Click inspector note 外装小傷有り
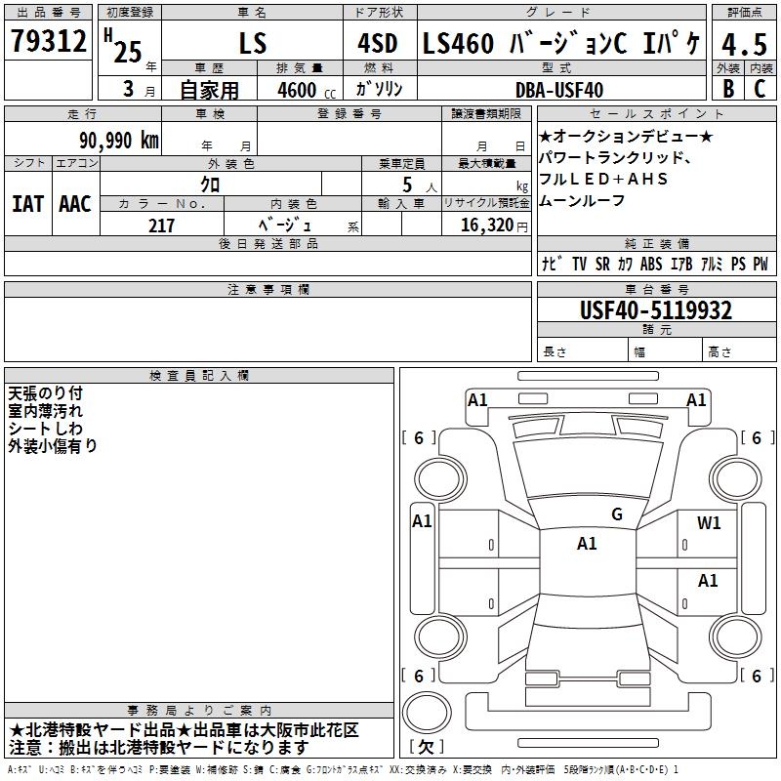 point(53,446)
